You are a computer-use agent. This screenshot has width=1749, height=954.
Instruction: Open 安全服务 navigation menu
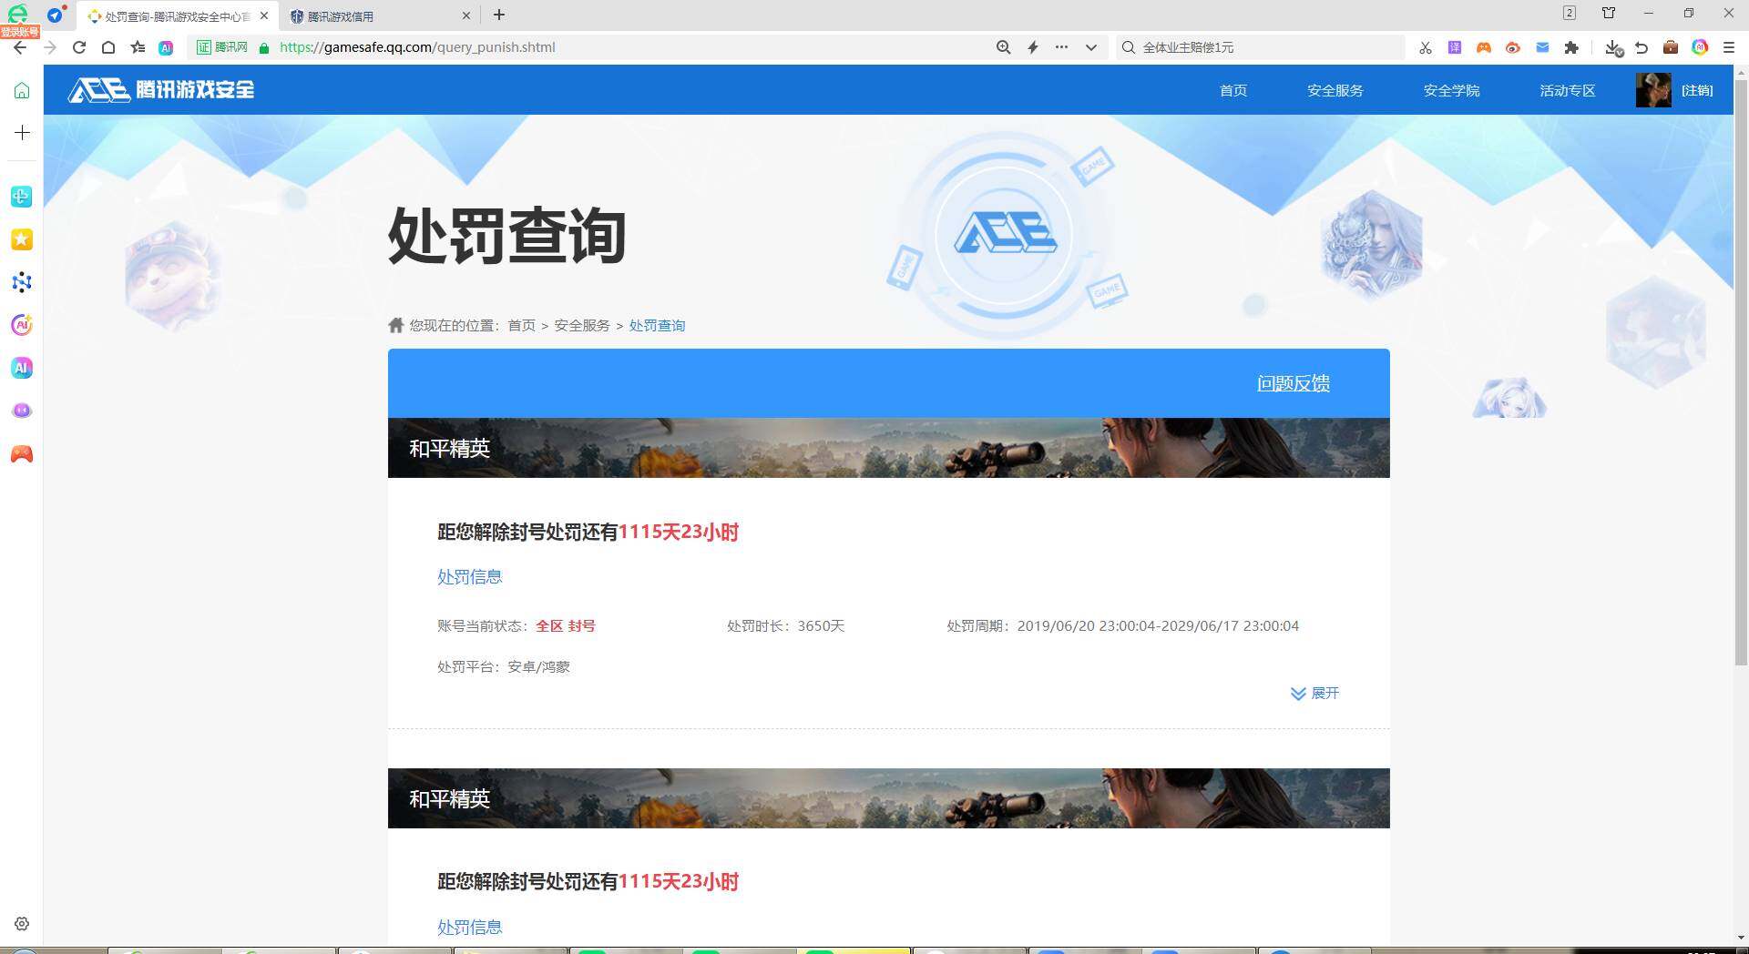point(1335,90)
